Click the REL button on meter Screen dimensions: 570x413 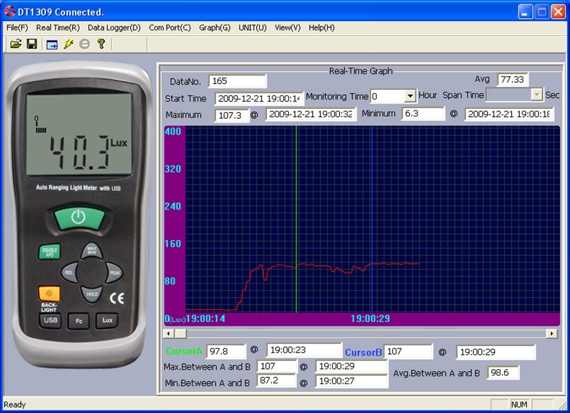[x=69, y=272]
